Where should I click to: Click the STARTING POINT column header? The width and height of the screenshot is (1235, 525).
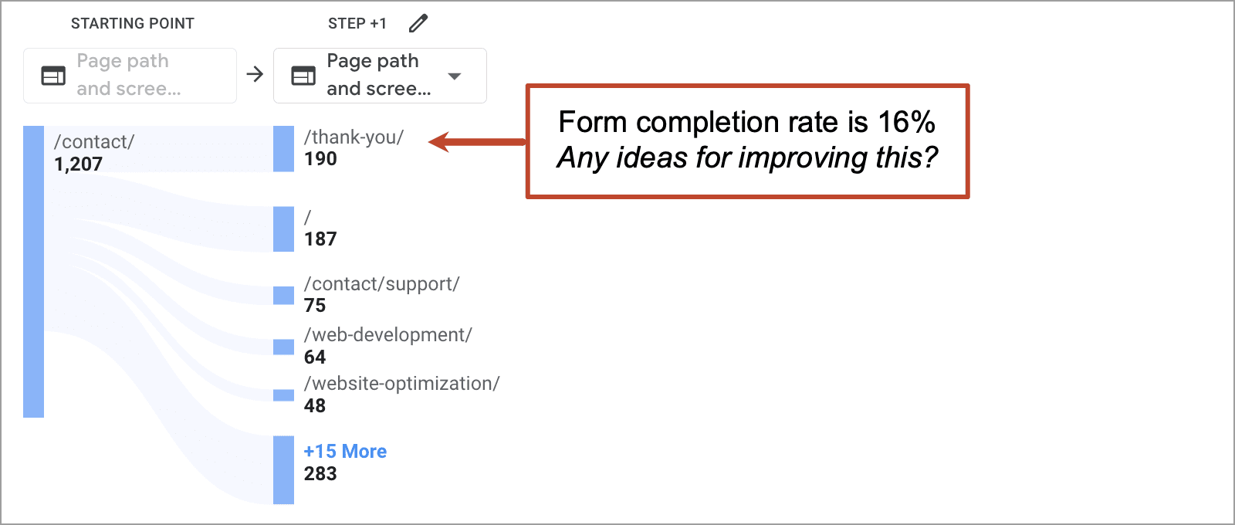click(x=133, y=22)
